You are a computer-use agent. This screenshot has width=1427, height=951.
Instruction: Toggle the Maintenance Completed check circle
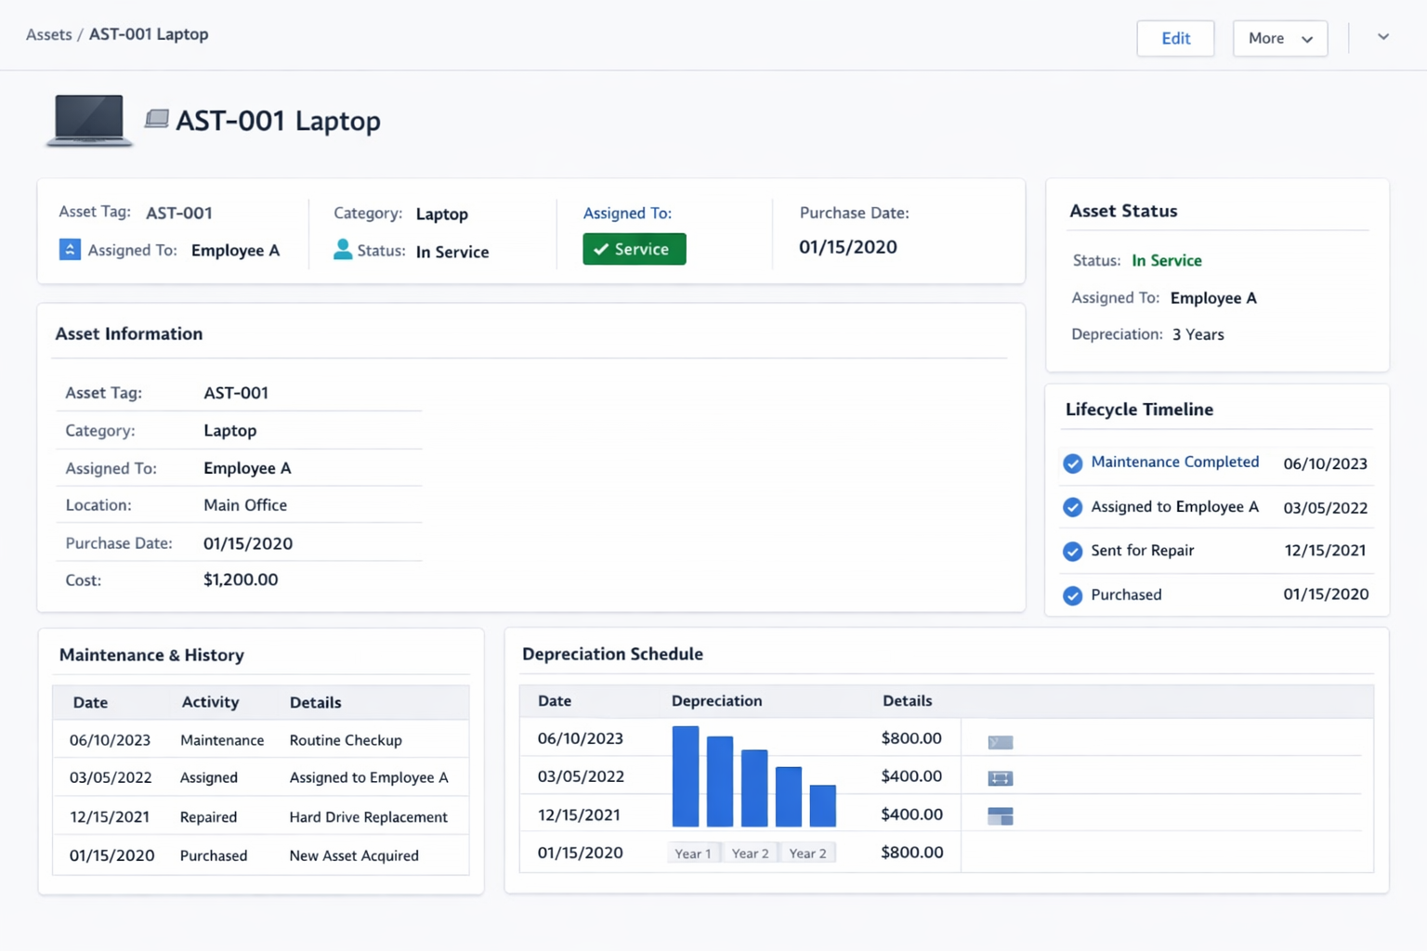[x=1072, y=463]
